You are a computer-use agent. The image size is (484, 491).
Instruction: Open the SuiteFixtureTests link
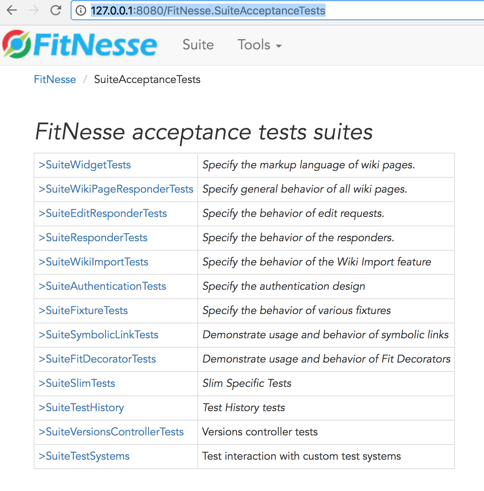coord(83,310)
